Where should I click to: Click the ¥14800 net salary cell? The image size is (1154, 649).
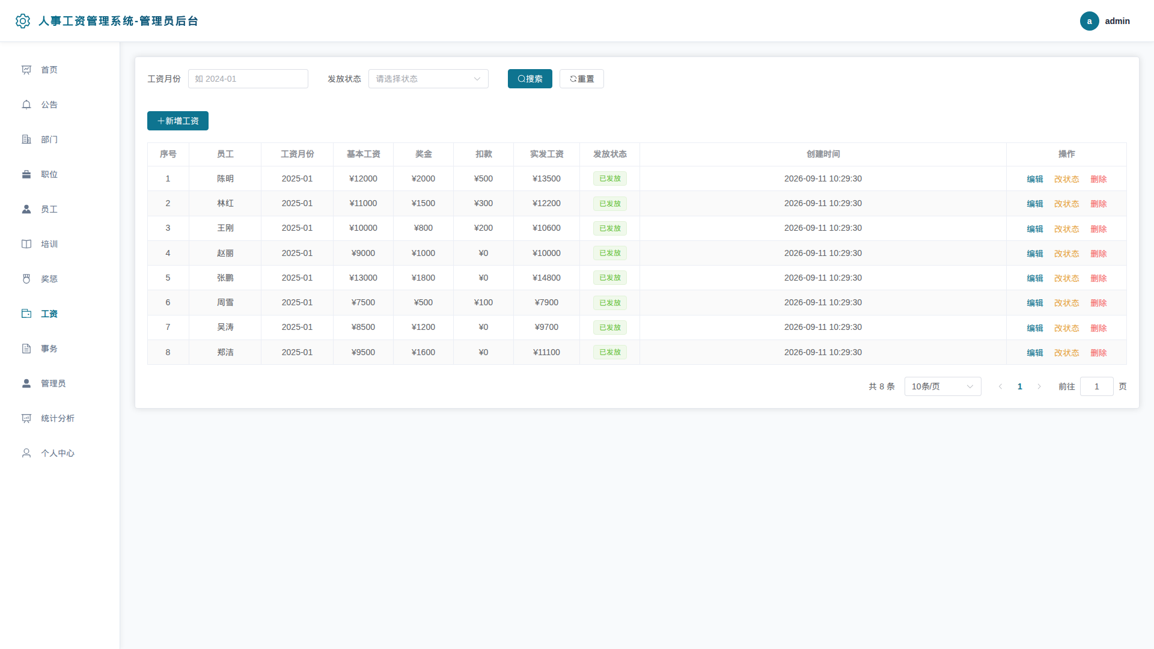coord(547,278)
